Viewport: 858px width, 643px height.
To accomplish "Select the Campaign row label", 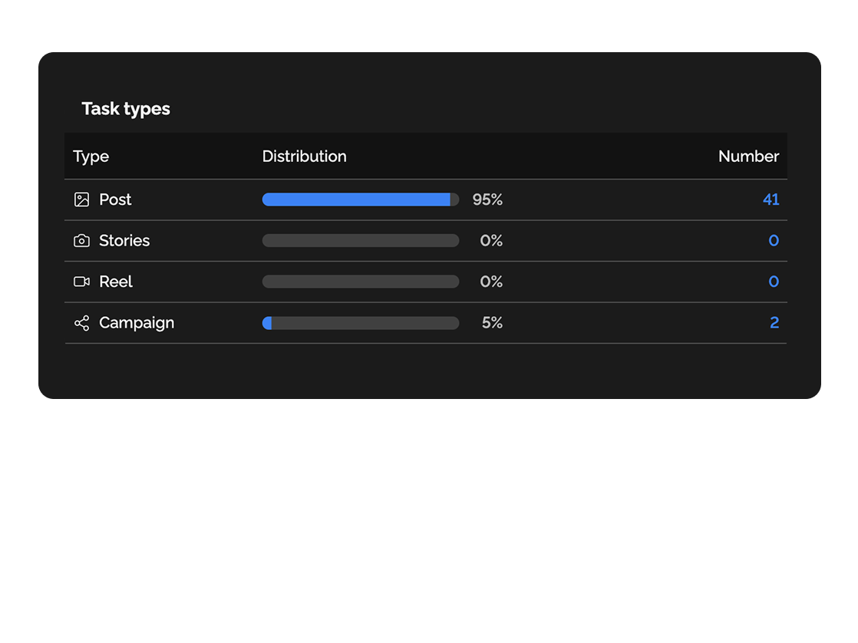I will pos(137,323).
